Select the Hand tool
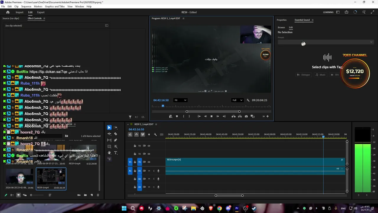This screenshot has width=378, height=213. pyautogui.click(x=109, y=153)
